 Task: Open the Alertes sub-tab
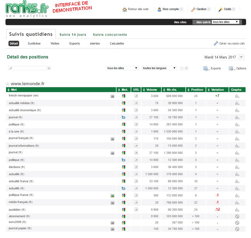click(95, 43)
